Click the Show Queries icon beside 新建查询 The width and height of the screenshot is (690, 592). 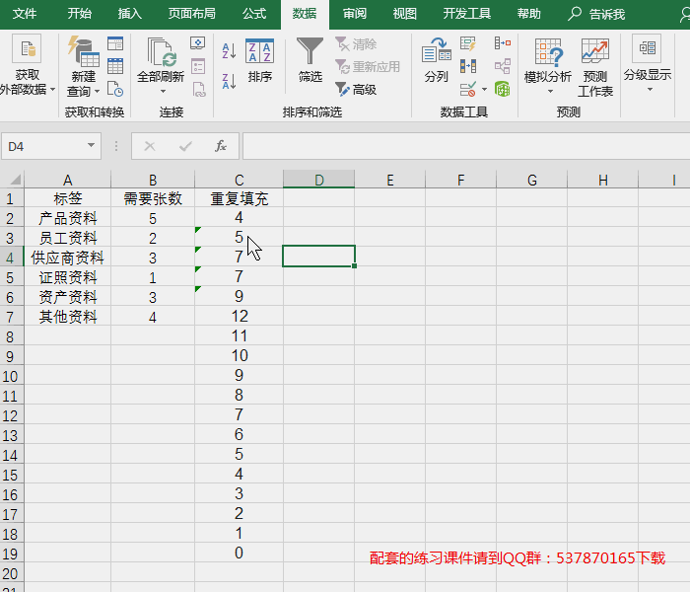coord(115,43)
